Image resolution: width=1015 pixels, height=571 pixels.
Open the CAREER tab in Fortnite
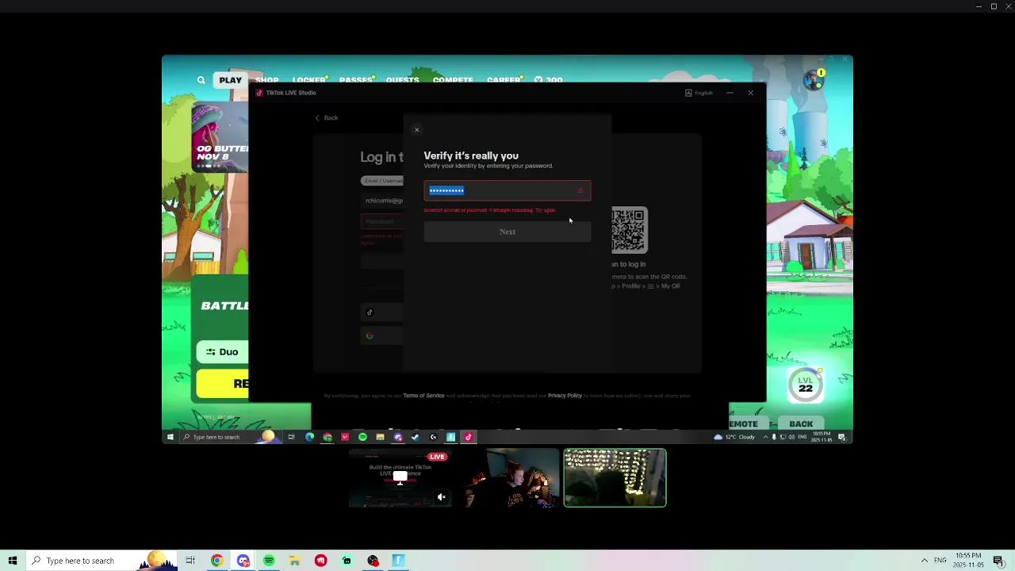[x=504, y=80]
